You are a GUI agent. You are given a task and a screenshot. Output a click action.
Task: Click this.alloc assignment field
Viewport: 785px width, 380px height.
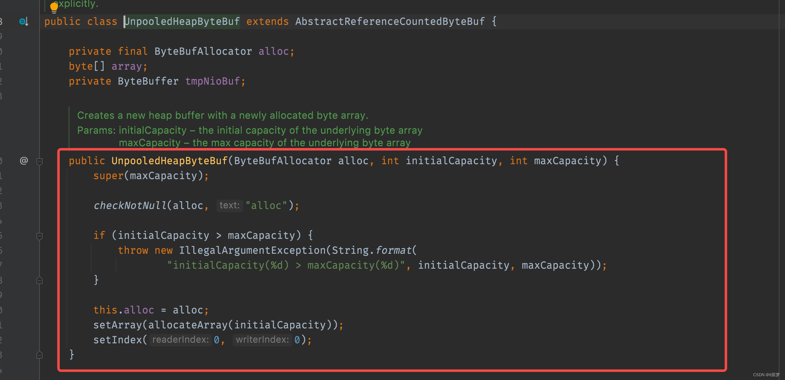124,310
